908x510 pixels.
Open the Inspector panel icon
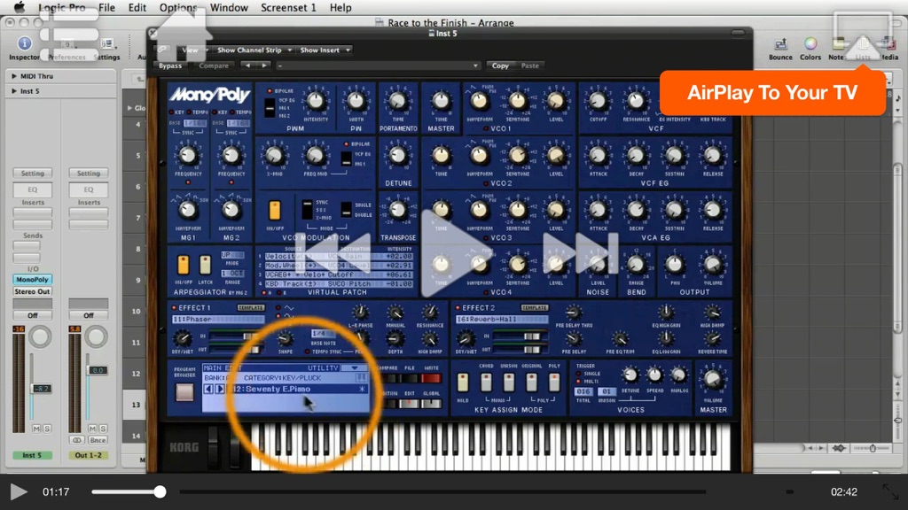pos(24,43)
